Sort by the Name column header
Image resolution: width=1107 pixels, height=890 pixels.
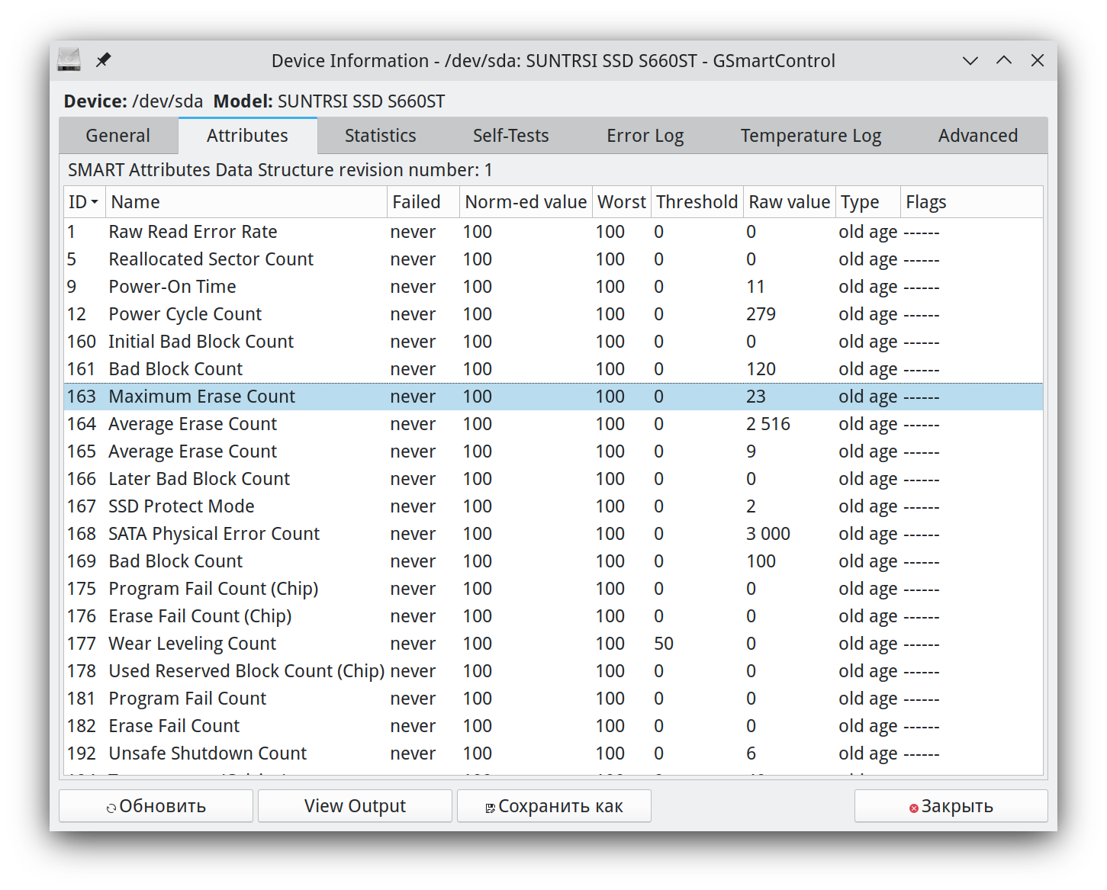246,202
